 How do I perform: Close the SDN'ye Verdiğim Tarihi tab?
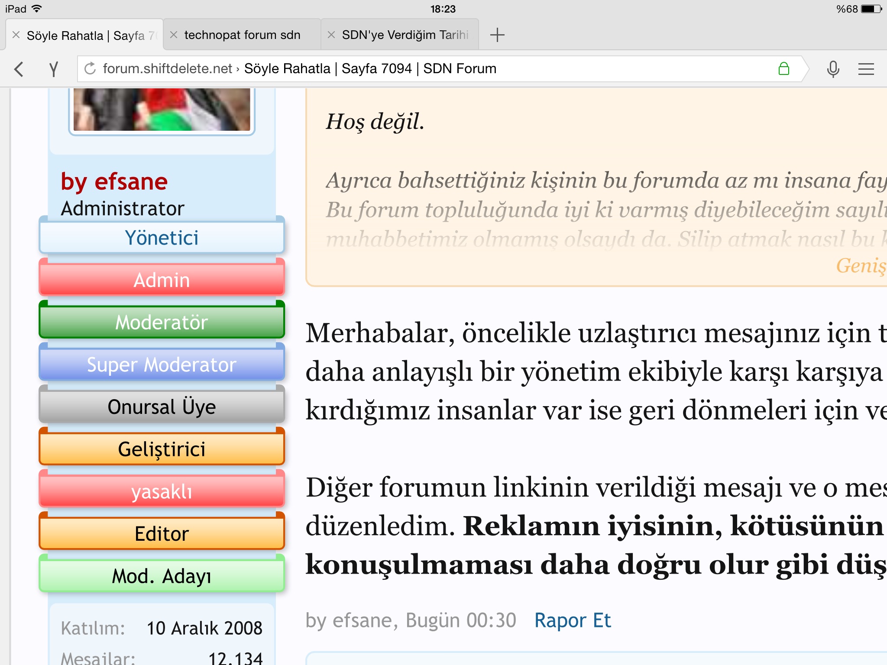tap(331, 35)
